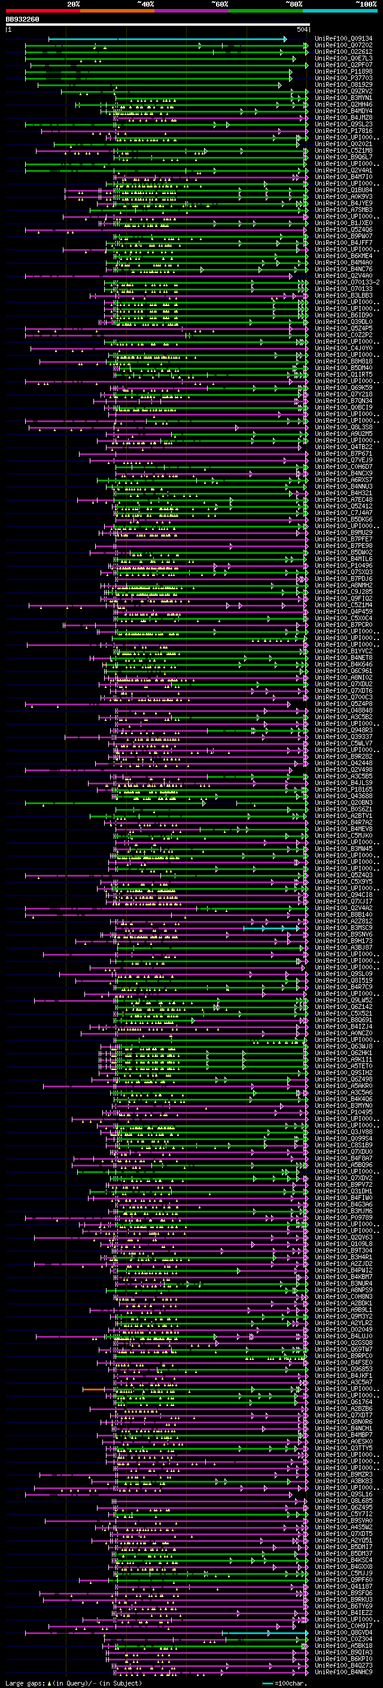Screen dimensions: 383x1688
Task: Open the UniRef100_Q07202 hit link
Action: point(344,46)
